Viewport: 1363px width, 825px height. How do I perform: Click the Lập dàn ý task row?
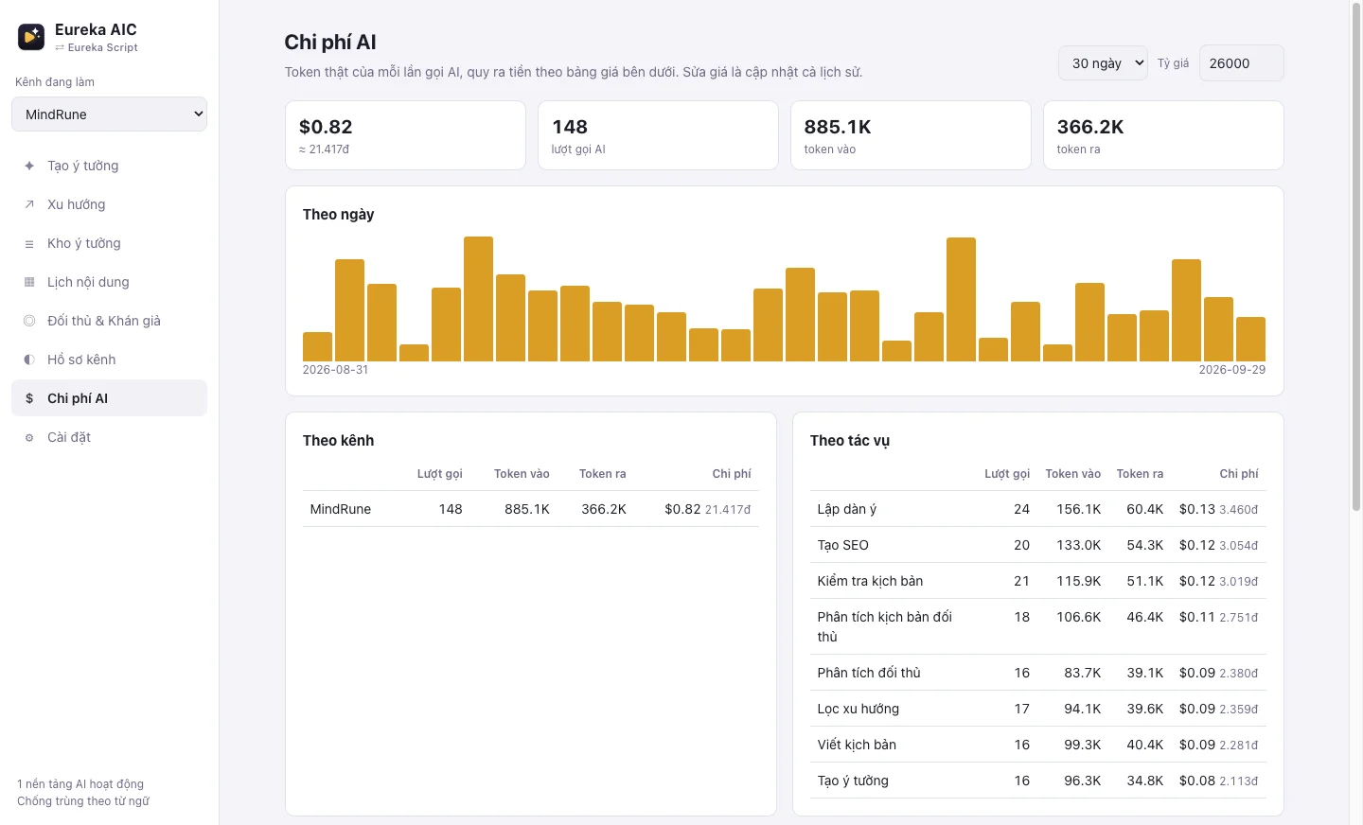[x=1038, y=509]
